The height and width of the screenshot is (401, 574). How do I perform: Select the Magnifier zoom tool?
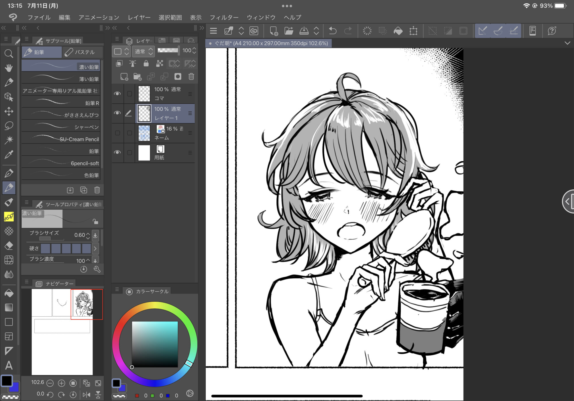click(9, 53)
